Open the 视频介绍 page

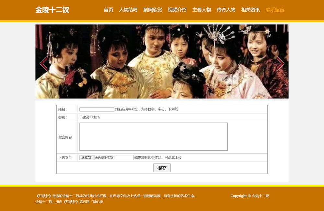177,10
